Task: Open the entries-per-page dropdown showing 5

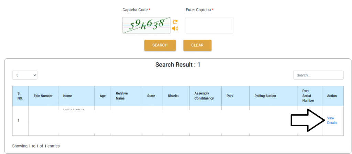Action: click(25, 75)
